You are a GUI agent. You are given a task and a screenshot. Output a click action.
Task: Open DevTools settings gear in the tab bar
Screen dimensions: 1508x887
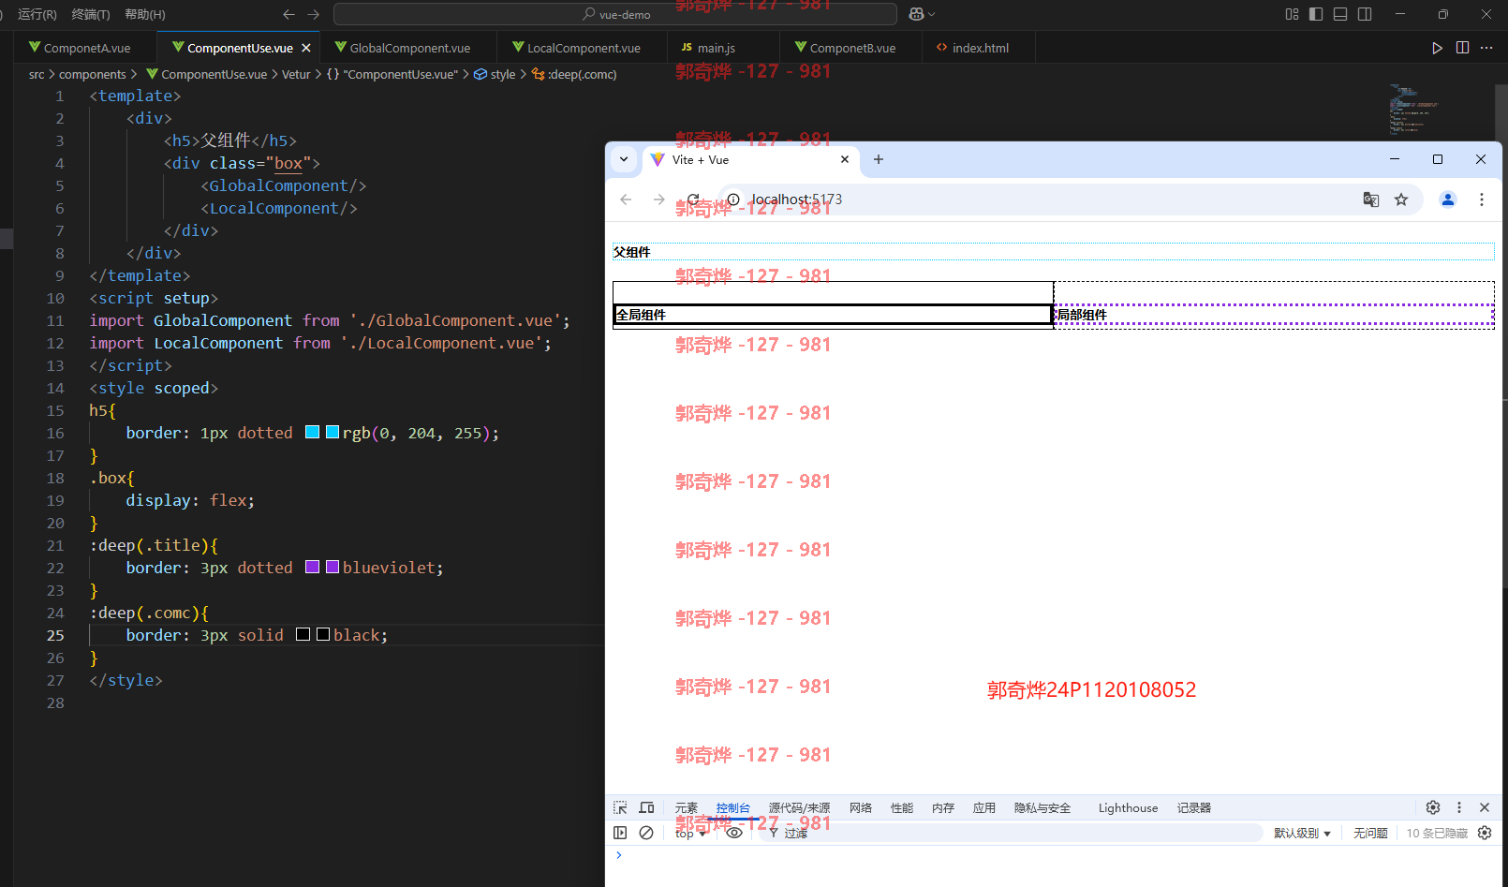(x=1433, y=807)
